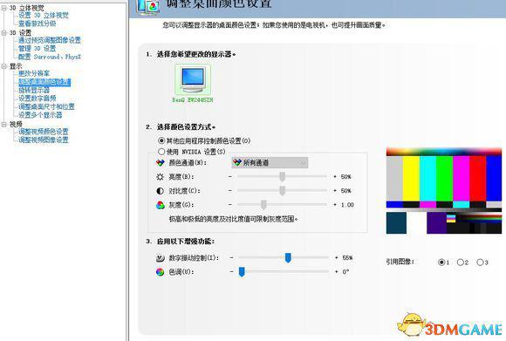Open 设置 3D 立体视觉 page
Image resolution: width=506 pixels, height=341 pixels.
[44, 15]
